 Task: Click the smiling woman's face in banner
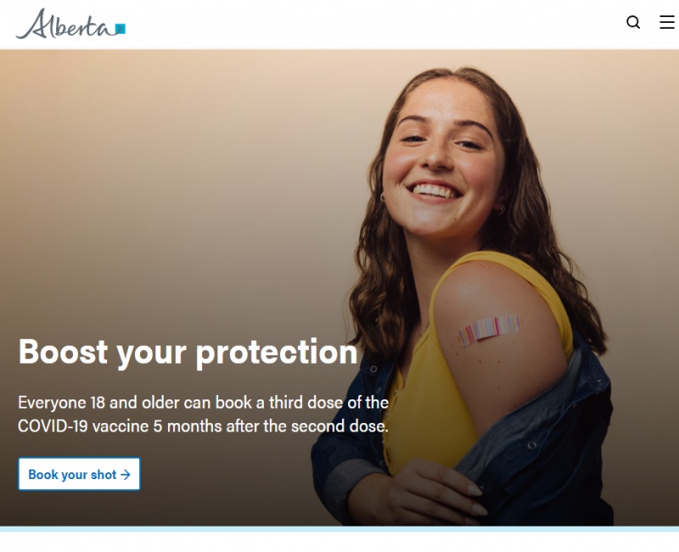(441, 160)
